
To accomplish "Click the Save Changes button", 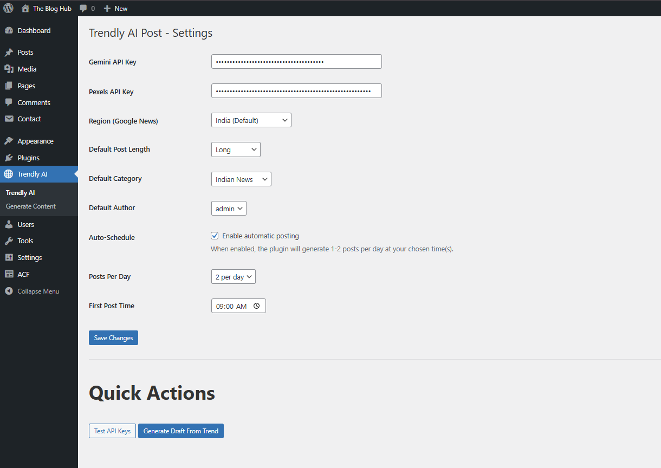I will coord(113,338).
